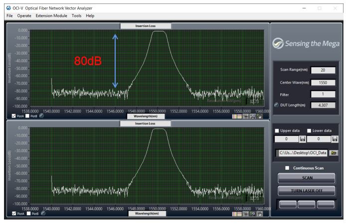Screen dimensions: 346x224
Task: Click the DUT Length(m) field showing 4.307
Action: coord(323,105)
